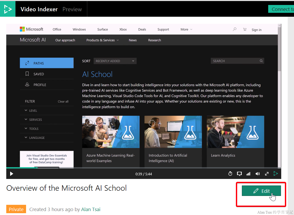Expand the LEVEL filter
Image resolution: width=294 pixels, height=215 pixels.
click(47, 111)
